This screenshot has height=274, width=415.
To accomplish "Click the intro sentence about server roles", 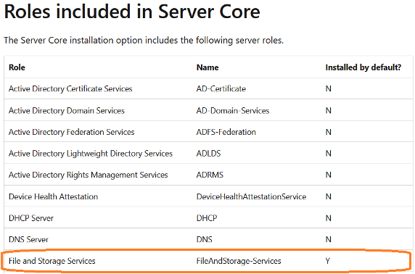I will pos(144,41).
